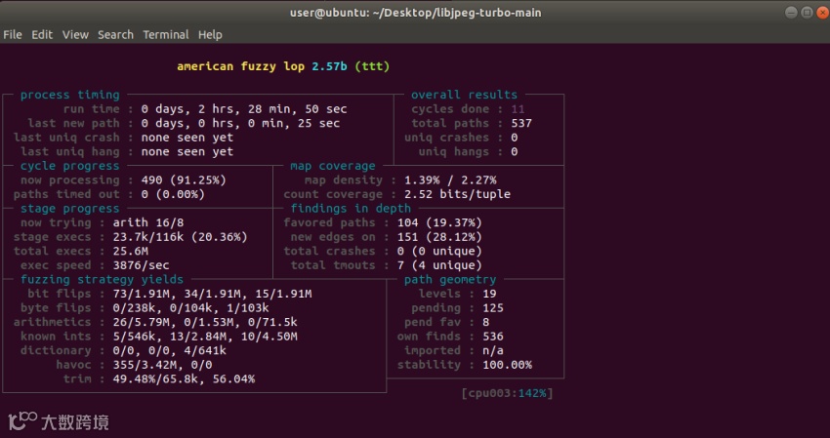The image size is (830, 438).
Task: Click now trying value 'arith 16/8'
Action: pyautogui.click(x=148, y=222)
